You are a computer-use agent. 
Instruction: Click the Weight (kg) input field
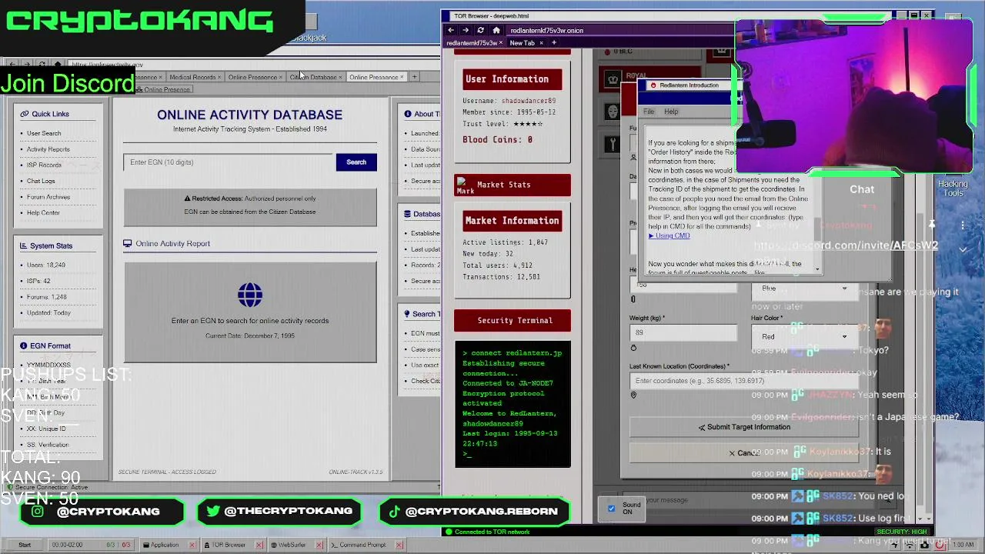tap(683, 332)
